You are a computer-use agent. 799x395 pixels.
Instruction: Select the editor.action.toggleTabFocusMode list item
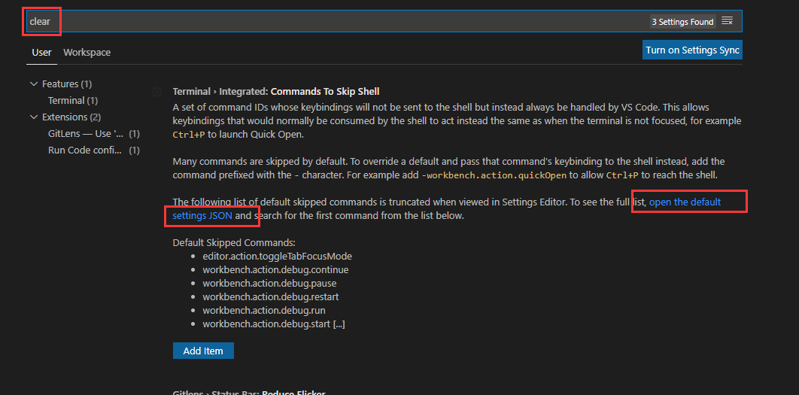point(277,257)
